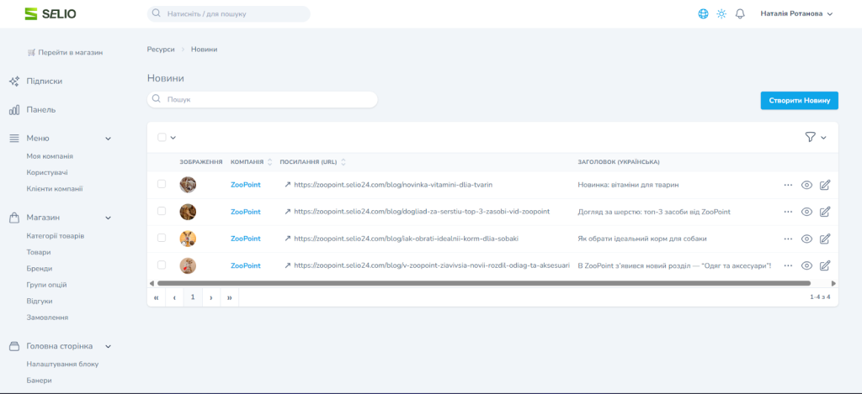This screenshot has height=394, width=862.
Task: Select the checkbox for the dog food article
Action: click(x=162, y=239)
